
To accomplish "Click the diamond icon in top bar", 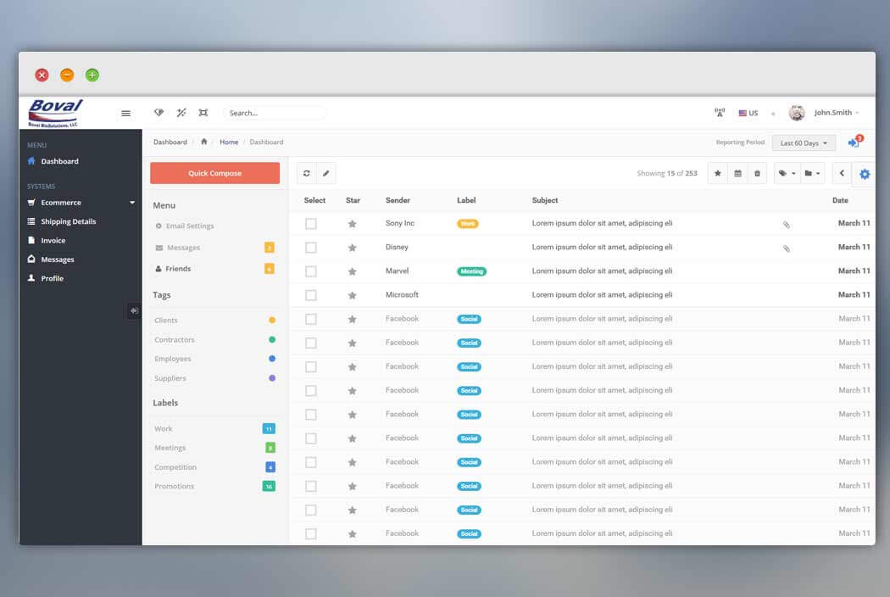I will pyautogui.click(x=159, y=113).
